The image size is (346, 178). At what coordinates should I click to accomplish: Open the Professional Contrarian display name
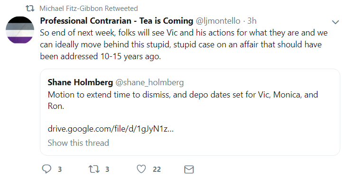[x=116, y=21]
